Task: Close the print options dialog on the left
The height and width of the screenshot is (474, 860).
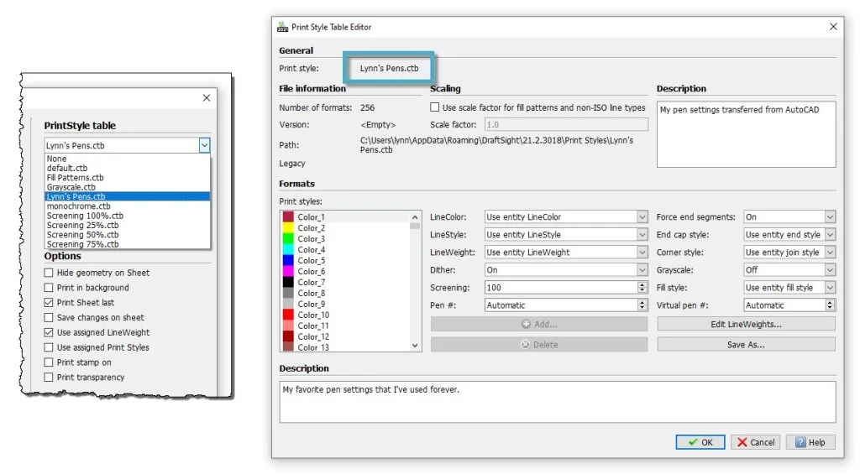Action: 207,98
